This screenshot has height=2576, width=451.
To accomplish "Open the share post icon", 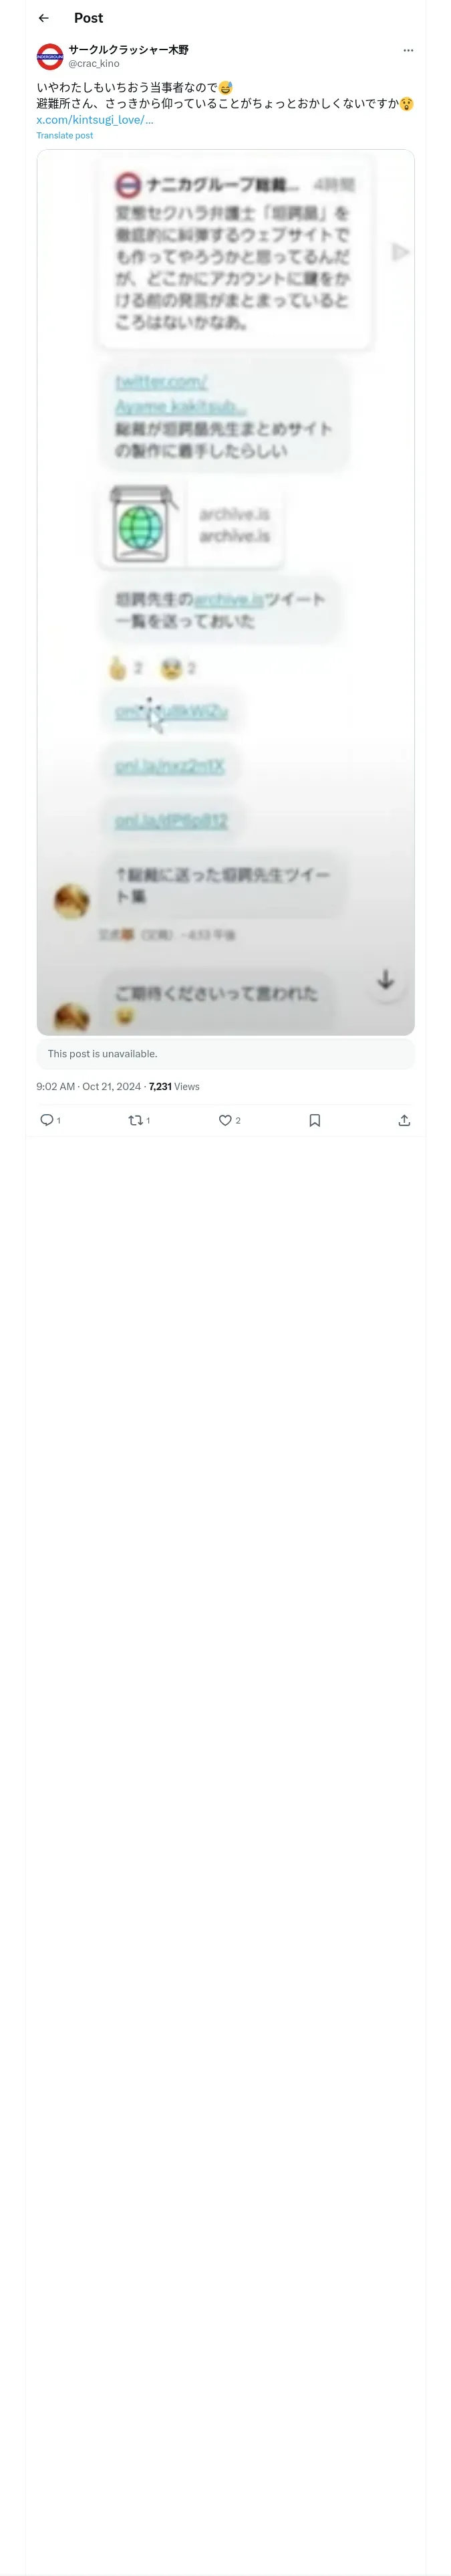I will click(404, 1120).
